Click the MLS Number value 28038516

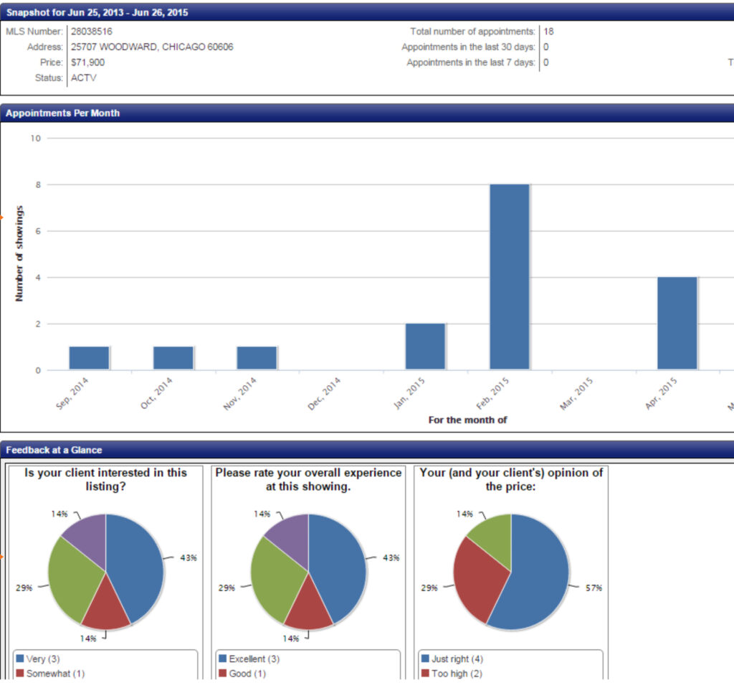(92, 32)
